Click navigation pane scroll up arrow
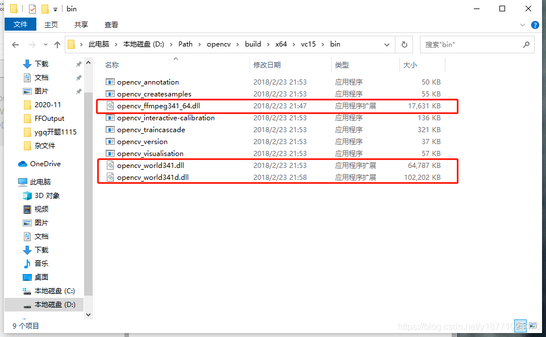546x337 pixels. 89,62
